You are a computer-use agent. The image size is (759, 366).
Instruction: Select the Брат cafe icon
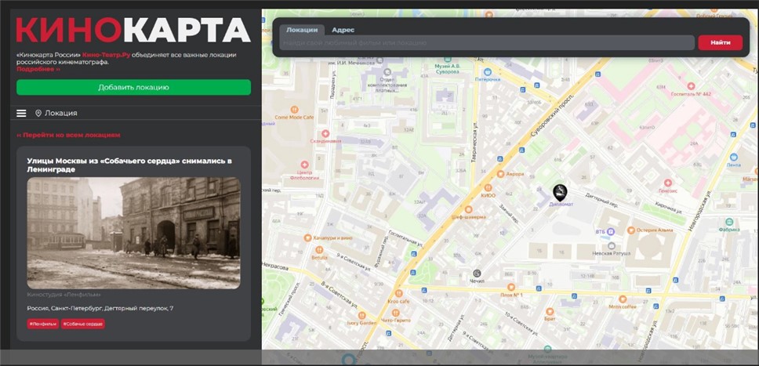click(550, 311)
